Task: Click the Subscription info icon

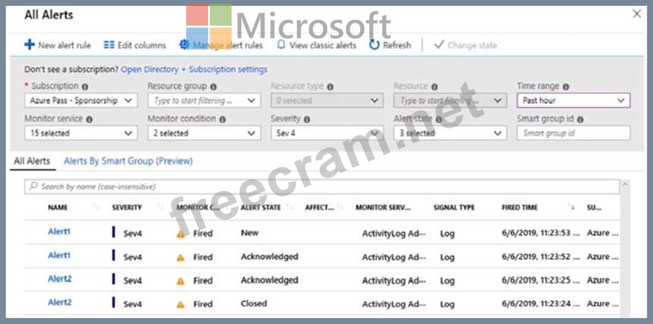Action: 85,86
